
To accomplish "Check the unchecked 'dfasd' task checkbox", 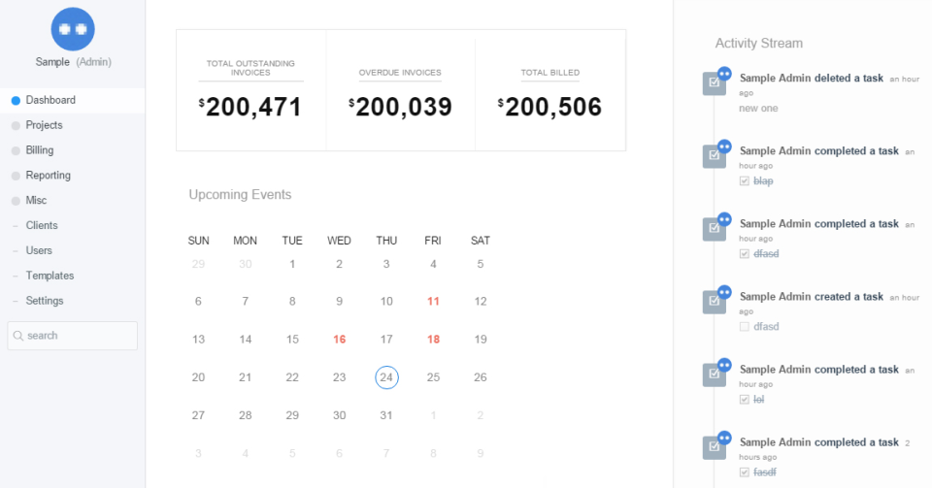I will (x=745, y=327).
